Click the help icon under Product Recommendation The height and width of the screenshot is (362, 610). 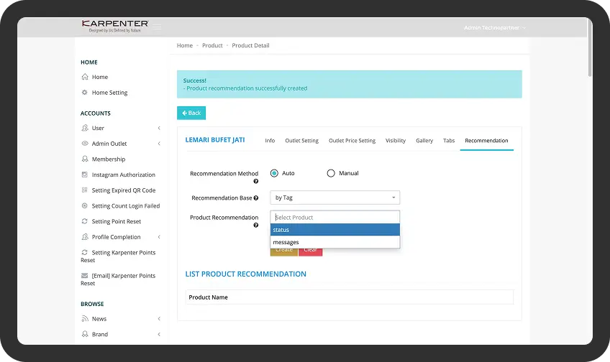tap(255, 226)
